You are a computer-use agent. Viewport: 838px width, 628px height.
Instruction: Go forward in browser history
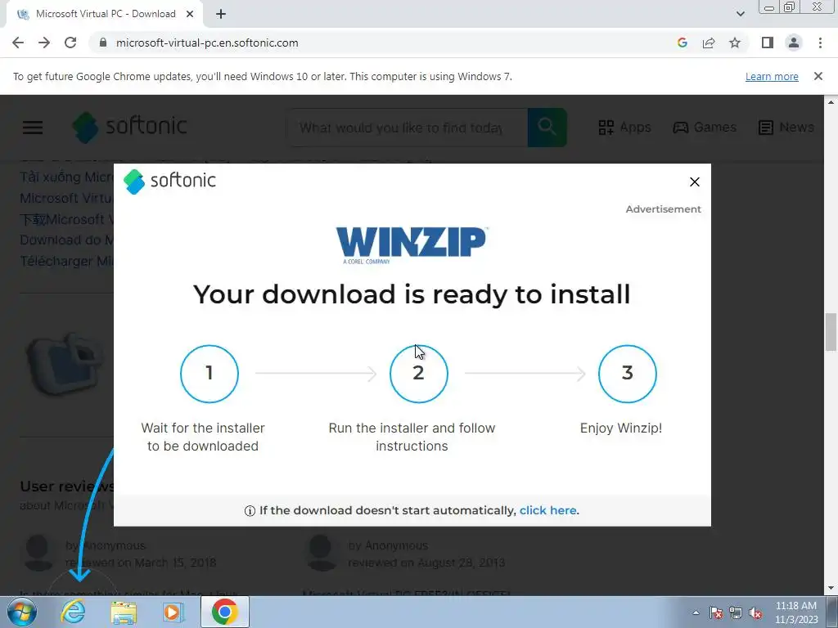pyautogui.click(x=44, y=43)
